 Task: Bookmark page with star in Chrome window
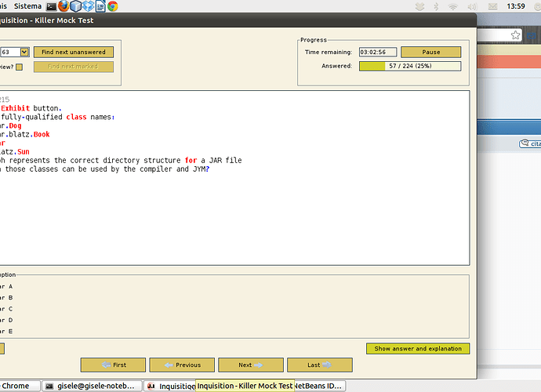pyautogui.click(x=515, y=34)
